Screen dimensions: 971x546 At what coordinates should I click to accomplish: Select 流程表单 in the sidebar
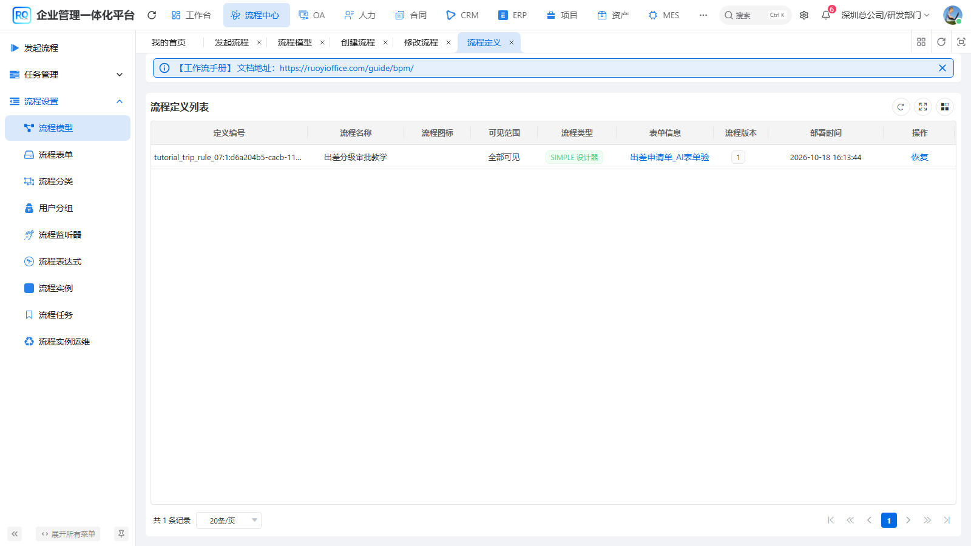click(x=67, y=155)
